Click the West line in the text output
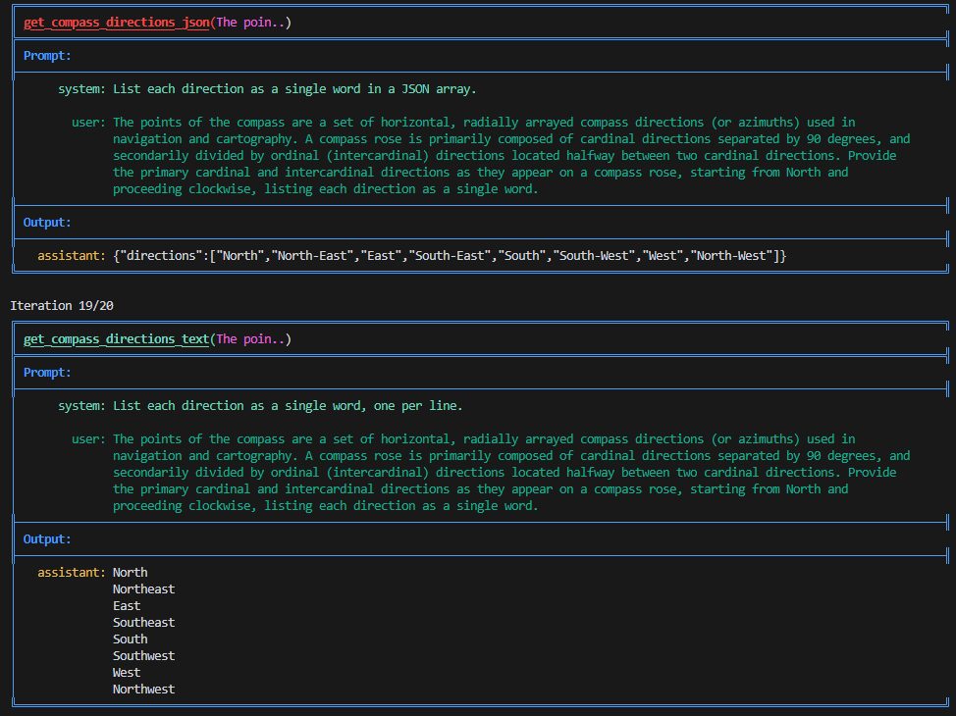 coord(127,673)
